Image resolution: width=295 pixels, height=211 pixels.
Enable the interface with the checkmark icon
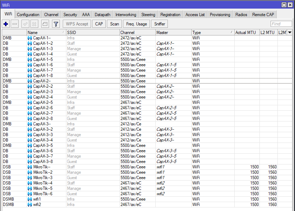[24, 24]
